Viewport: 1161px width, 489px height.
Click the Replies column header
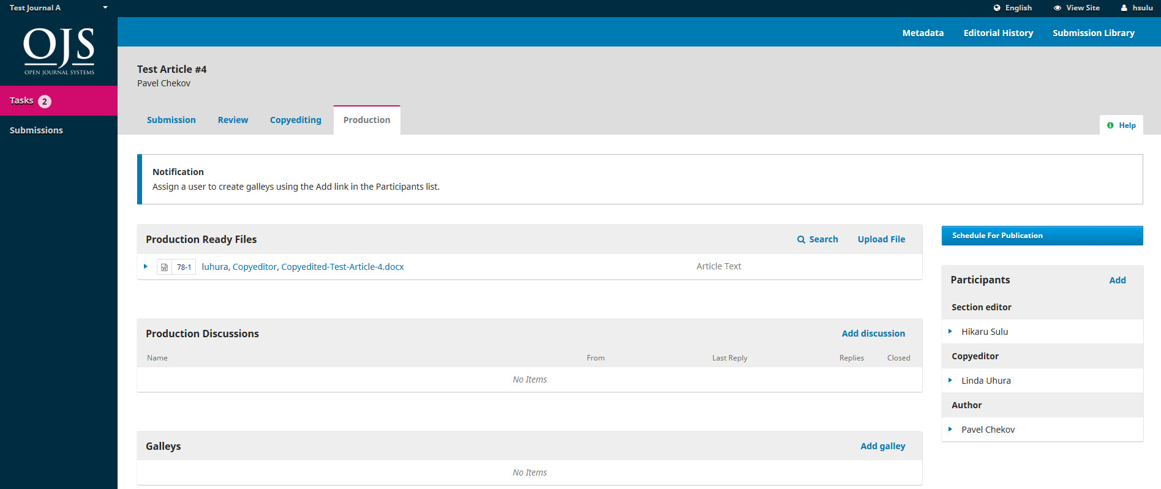pos(852,358)
